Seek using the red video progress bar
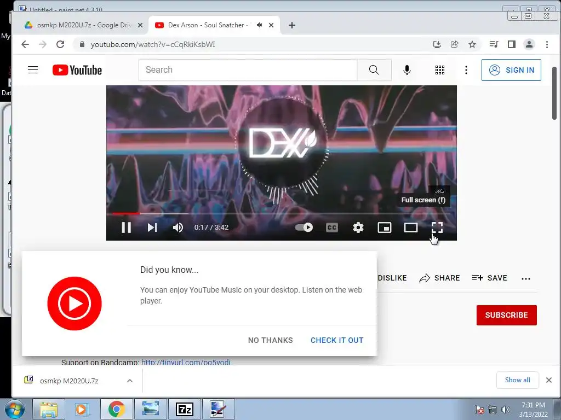The height and width of the screenshot is (420, 561). (x=281, y=213)
